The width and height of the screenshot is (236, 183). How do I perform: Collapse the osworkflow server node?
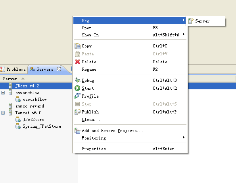click(x=3, y=93)
